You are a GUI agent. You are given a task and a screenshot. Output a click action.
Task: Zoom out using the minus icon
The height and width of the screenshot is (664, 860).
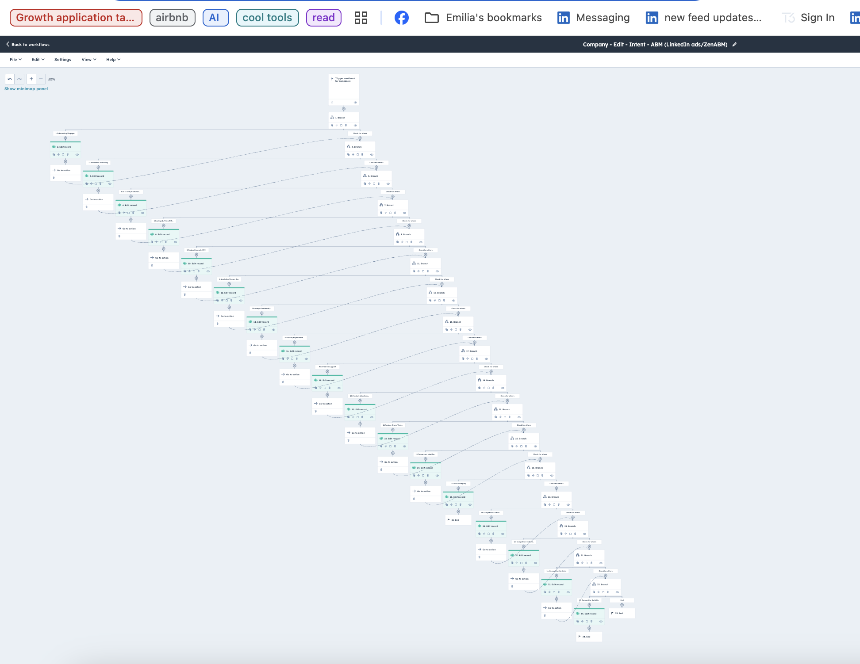click(41, 79)
